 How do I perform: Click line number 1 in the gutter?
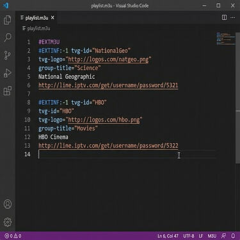(29, 42)
